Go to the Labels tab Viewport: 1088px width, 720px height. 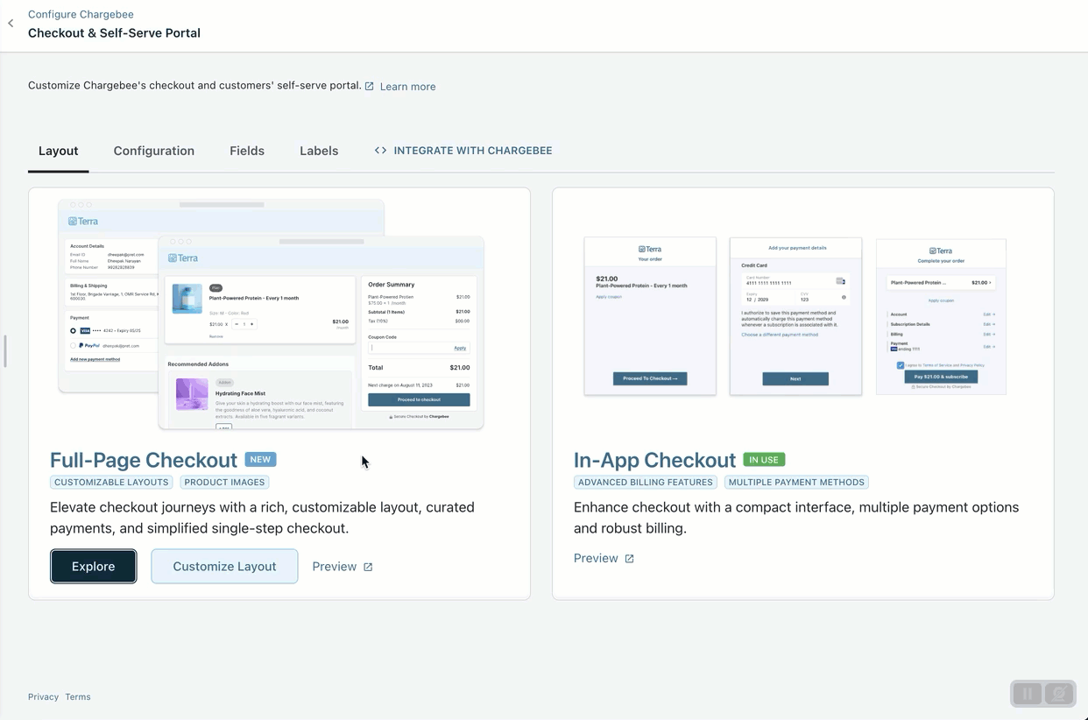coord(319,151)
